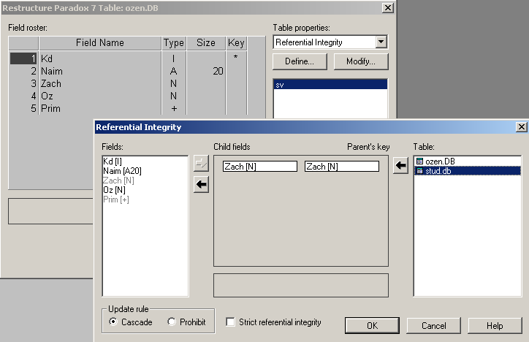The height and width of the screenshot is (342, 529).
Task: Click the Zach [N] parent's key box
Action: (341, 167)
